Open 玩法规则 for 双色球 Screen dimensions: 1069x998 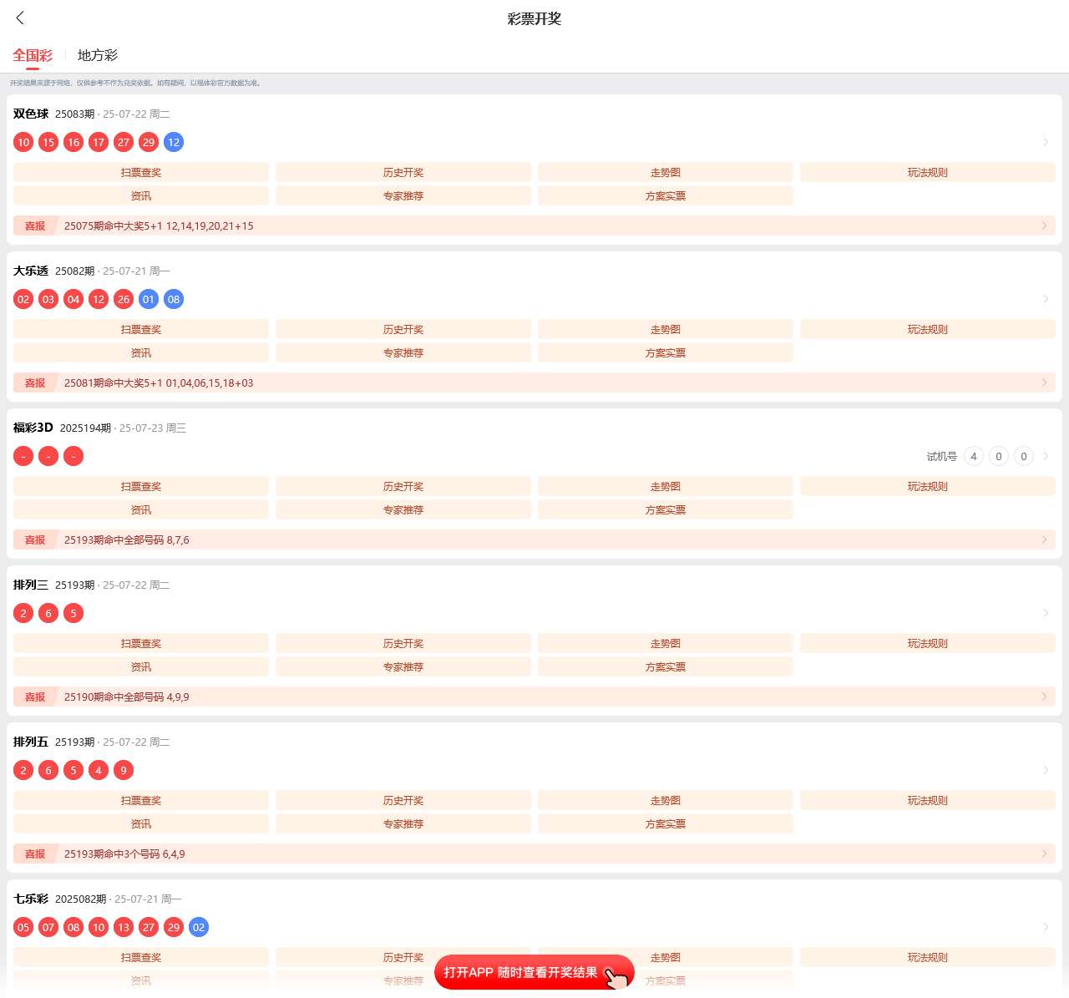pos(928,172)
